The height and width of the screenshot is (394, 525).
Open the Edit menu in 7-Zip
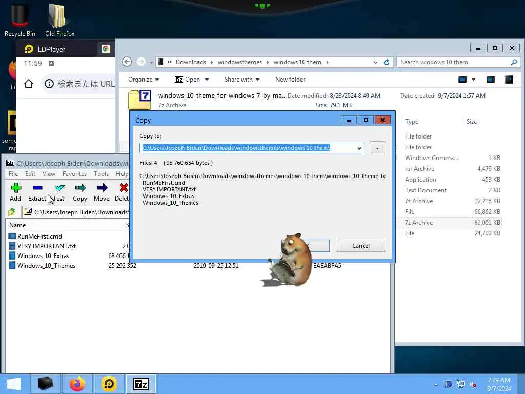point(30,174)
